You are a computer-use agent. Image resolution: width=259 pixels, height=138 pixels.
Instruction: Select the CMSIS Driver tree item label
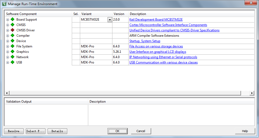(26, 30)
